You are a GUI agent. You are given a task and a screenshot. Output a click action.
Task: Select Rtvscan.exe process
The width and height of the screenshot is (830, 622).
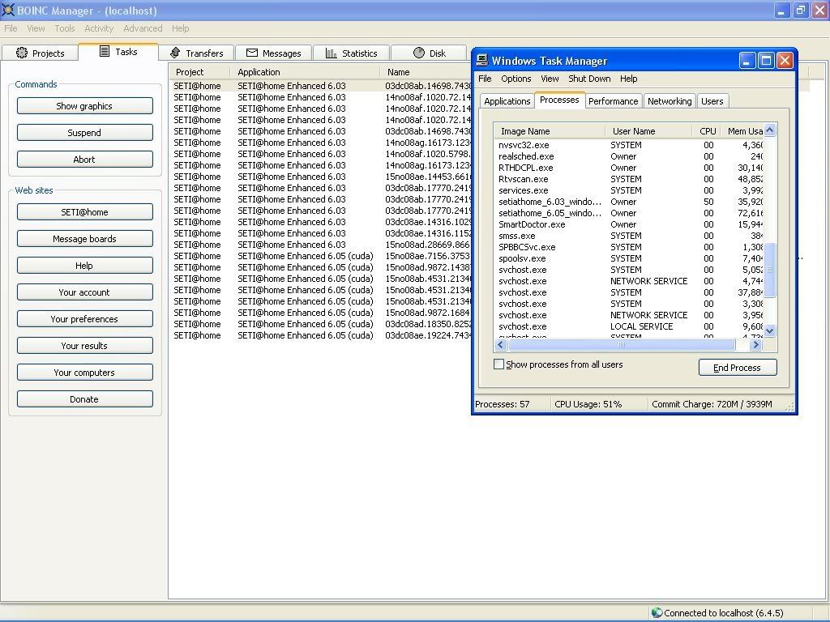pyautogui.click(x=629, y=179)
